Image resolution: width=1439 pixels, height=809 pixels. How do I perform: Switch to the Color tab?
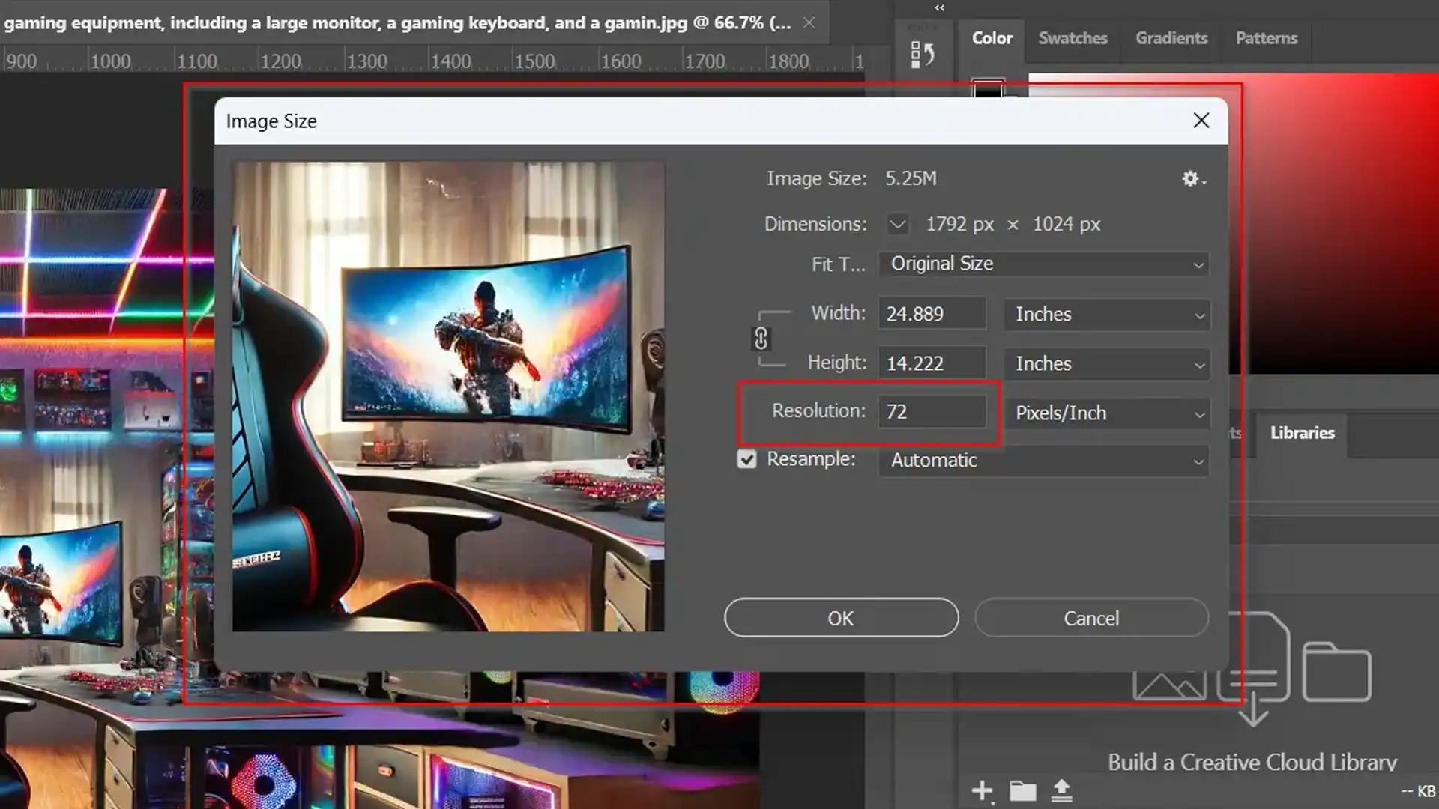[x=992, y=38]
